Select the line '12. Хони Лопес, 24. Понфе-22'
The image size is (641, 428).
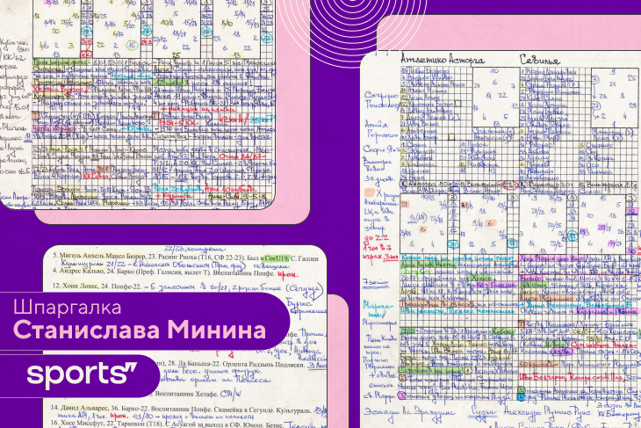click(x=97, y=287)
